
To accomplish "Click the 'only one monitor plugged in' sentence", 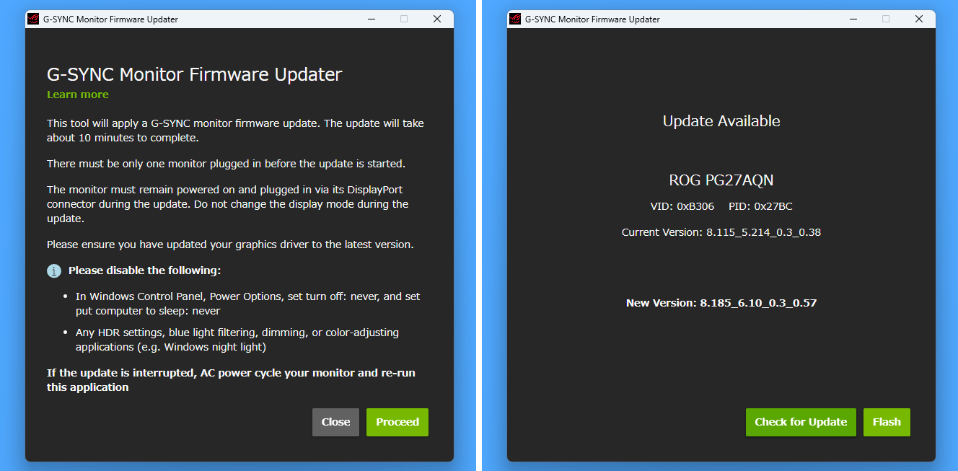I will point(227,164).
